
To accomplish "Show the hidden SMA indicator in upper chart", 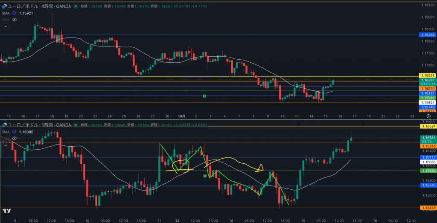I will pos(14,20).
